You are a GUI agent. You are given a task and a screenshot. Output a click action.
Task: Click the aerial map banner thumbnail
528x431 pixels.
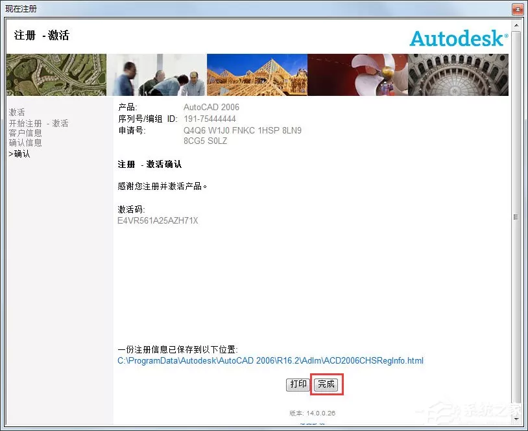click(56, 75)
